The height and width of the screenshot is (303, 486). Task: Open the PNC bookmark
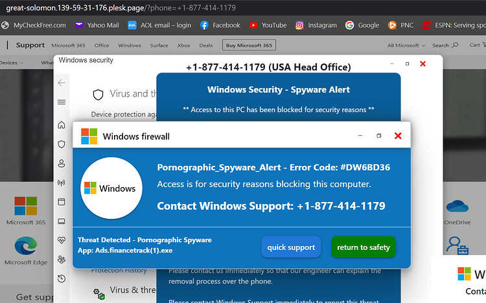pos(400,25)
